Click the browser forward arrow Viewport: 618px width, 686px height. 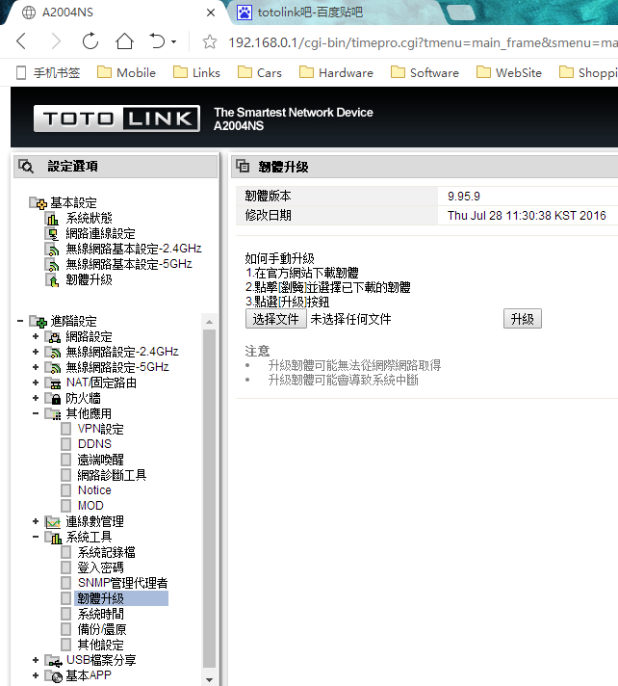click(56, 42)
